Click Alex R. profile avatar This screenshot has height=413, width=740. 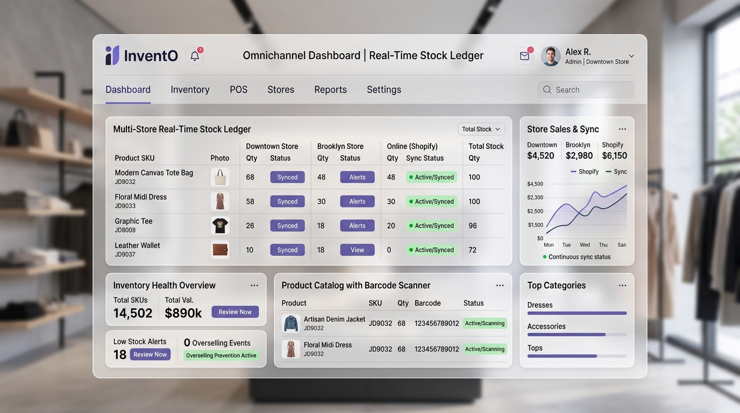tap(551, 56)
